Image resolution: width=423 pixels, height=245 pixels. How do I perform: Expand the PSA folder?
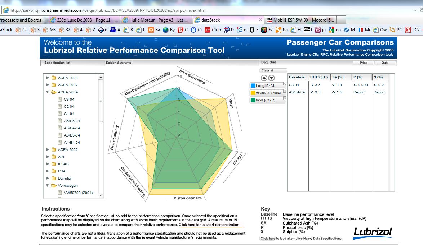(48, 171)
